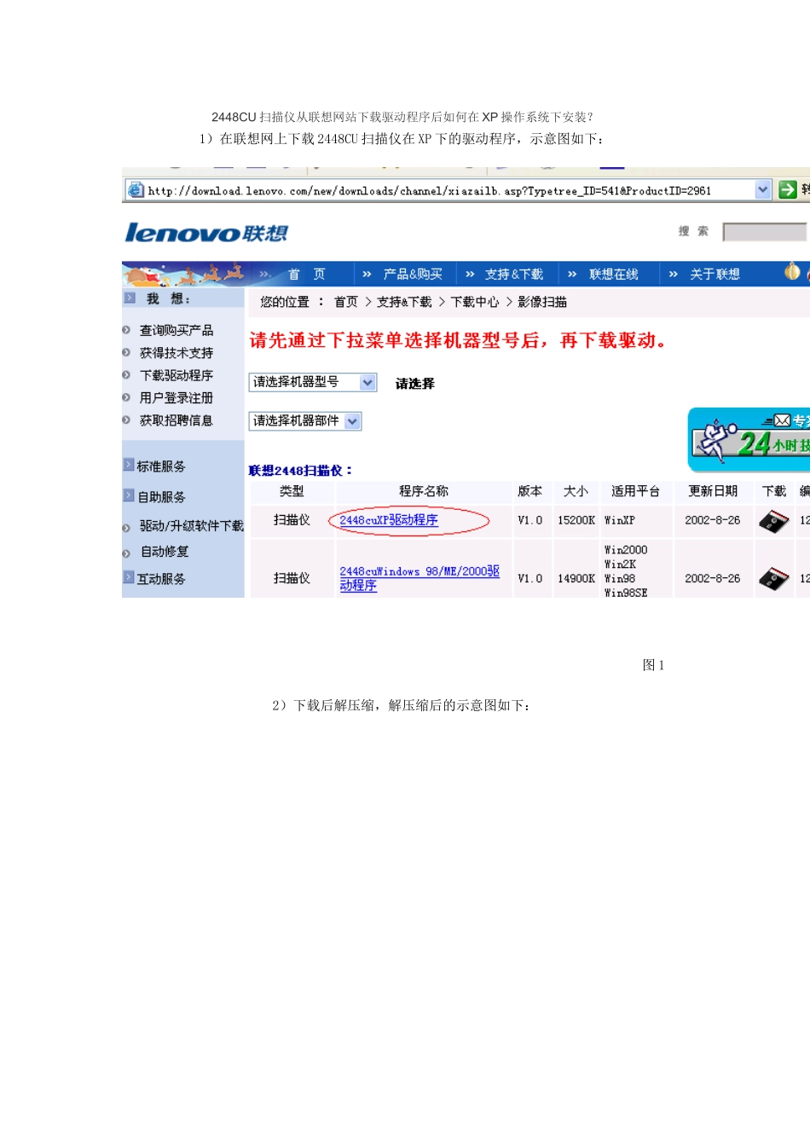Click the page icon in address bar
This screenshot has height=1146, width=810.
coord(136,190)
